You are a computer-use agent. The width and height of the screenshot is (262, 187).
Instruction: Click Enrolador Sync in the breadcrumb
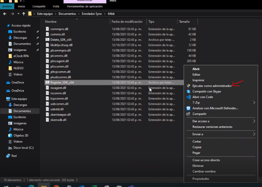(92, 14)
